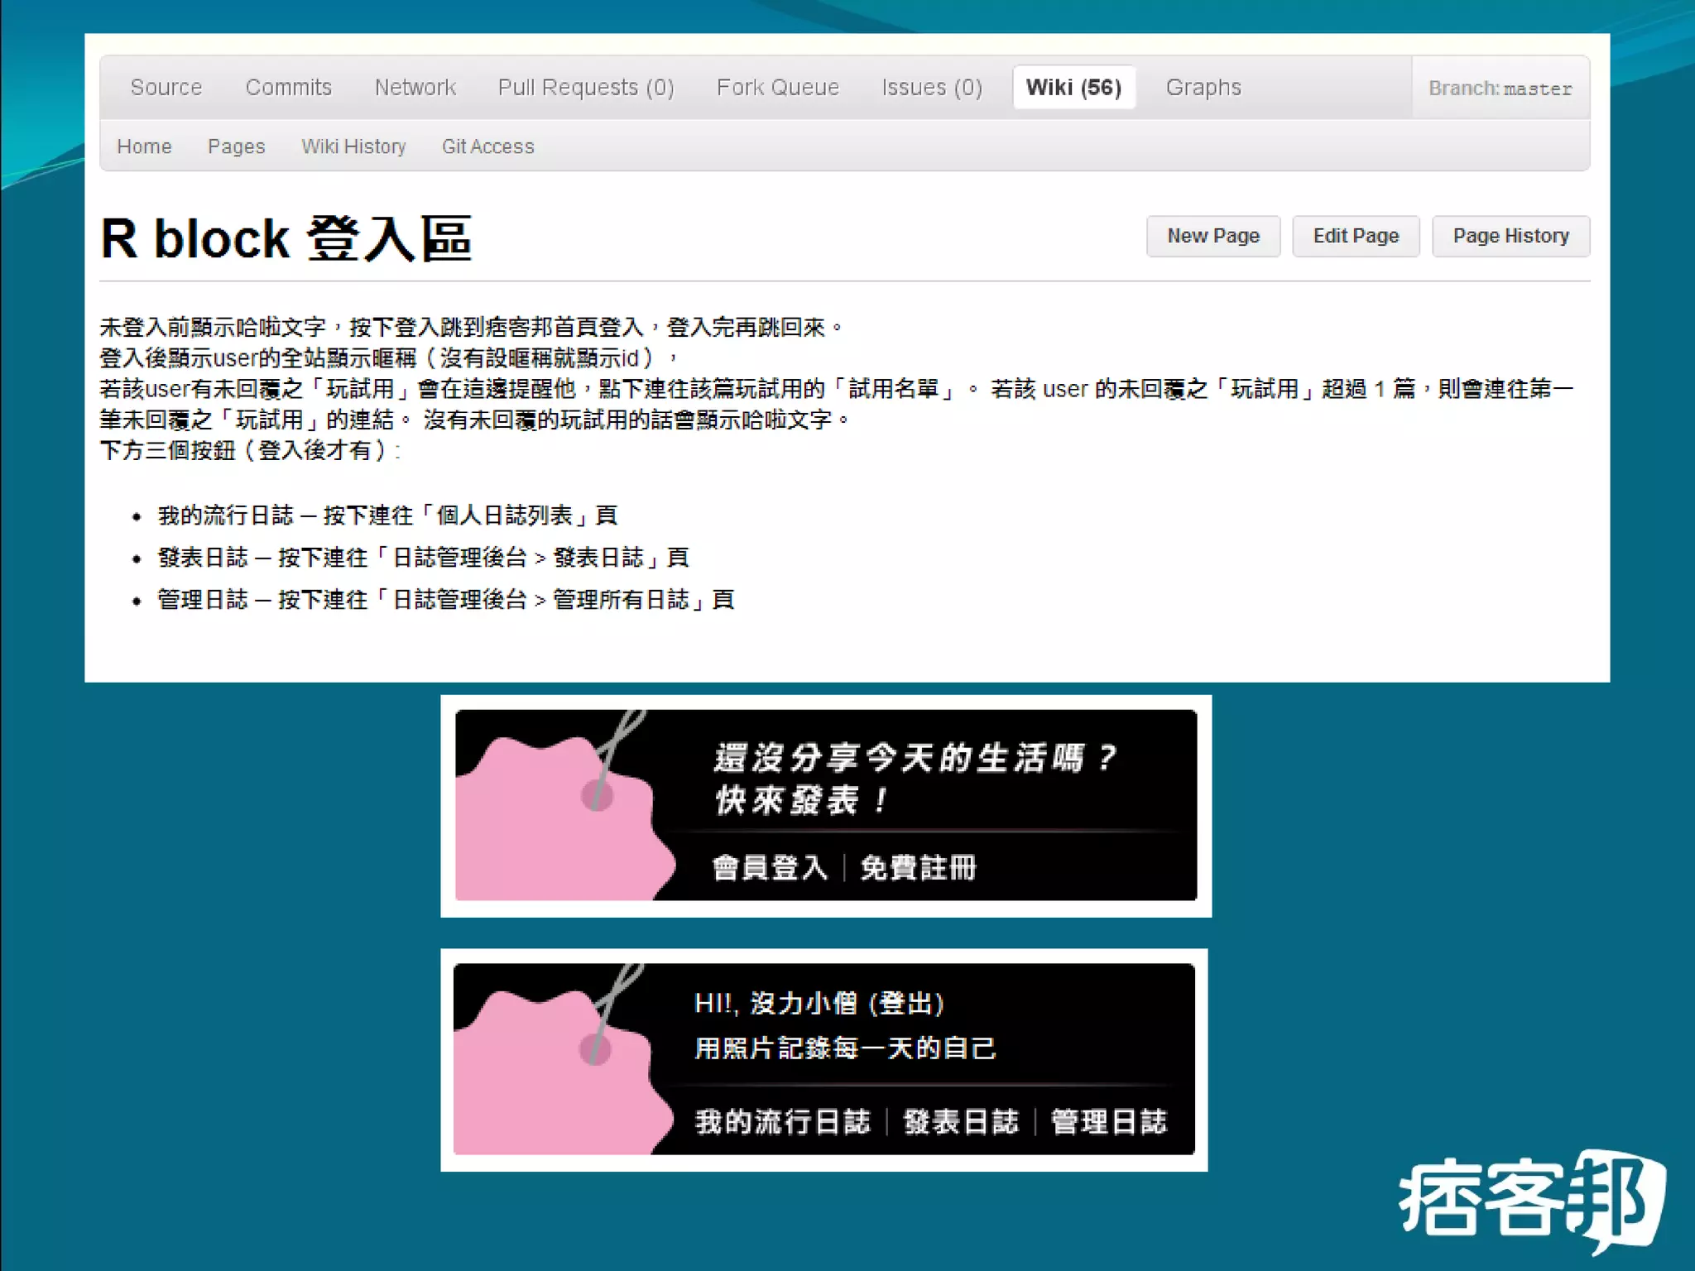Screen dimensions: 1695x1271
Task: Click 會員登入 in the first banner
Action: tap(769, 868)
